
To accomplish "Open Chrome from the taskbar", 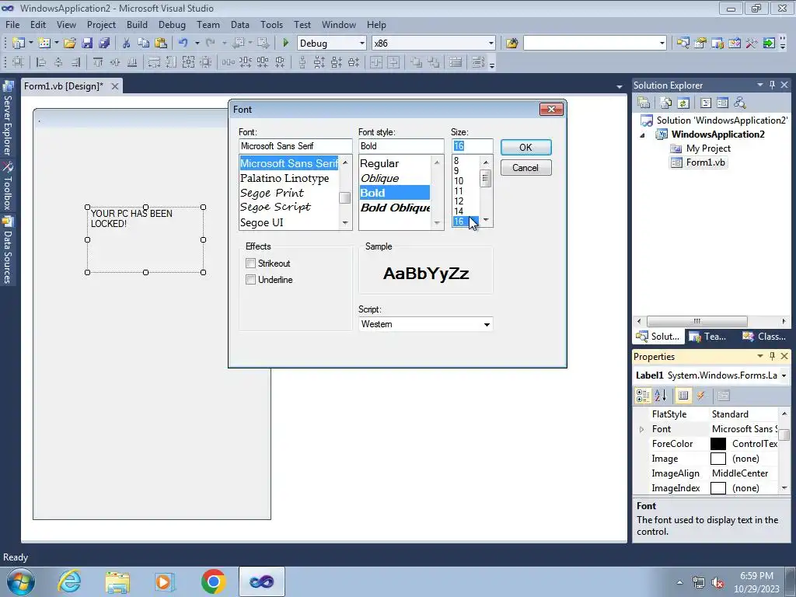I will 213,581.
